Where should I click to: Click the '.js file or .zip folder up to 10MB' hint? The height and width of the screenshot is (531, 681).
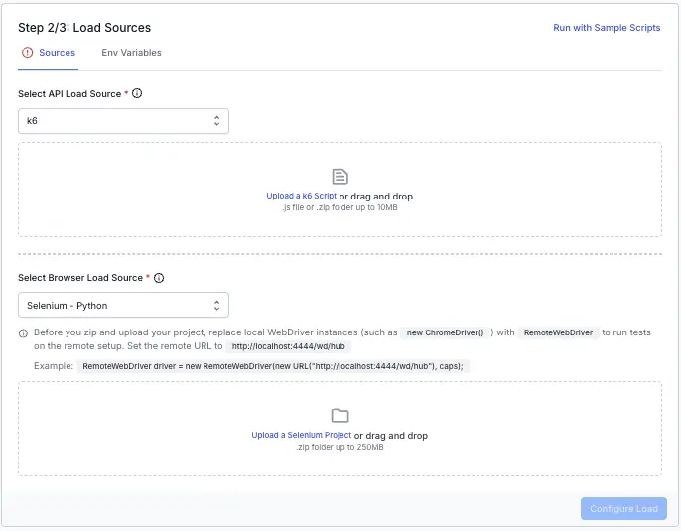point(340,207)
